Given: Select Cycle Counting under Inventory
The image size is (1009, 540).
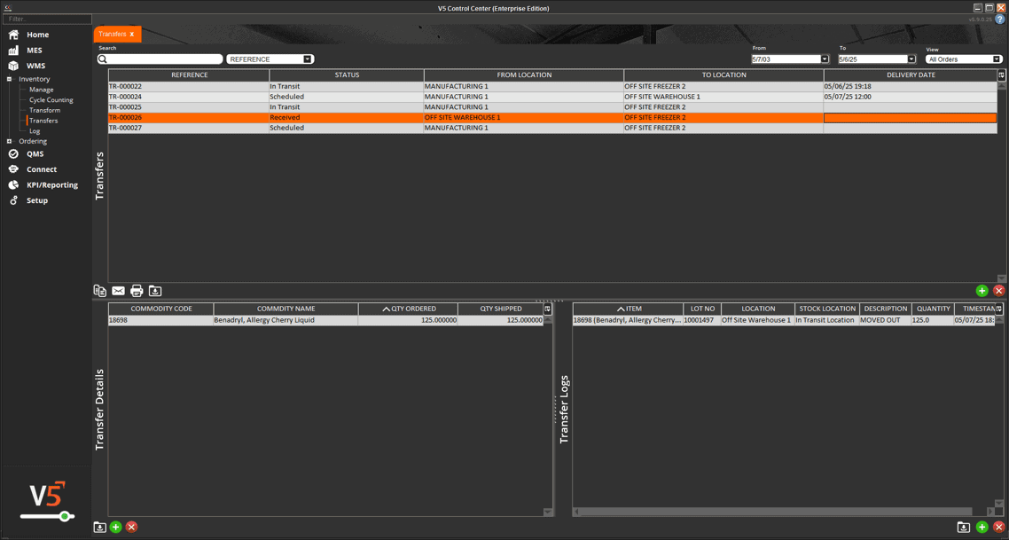Looking at the screenshot, I should [x=51, y=100].
